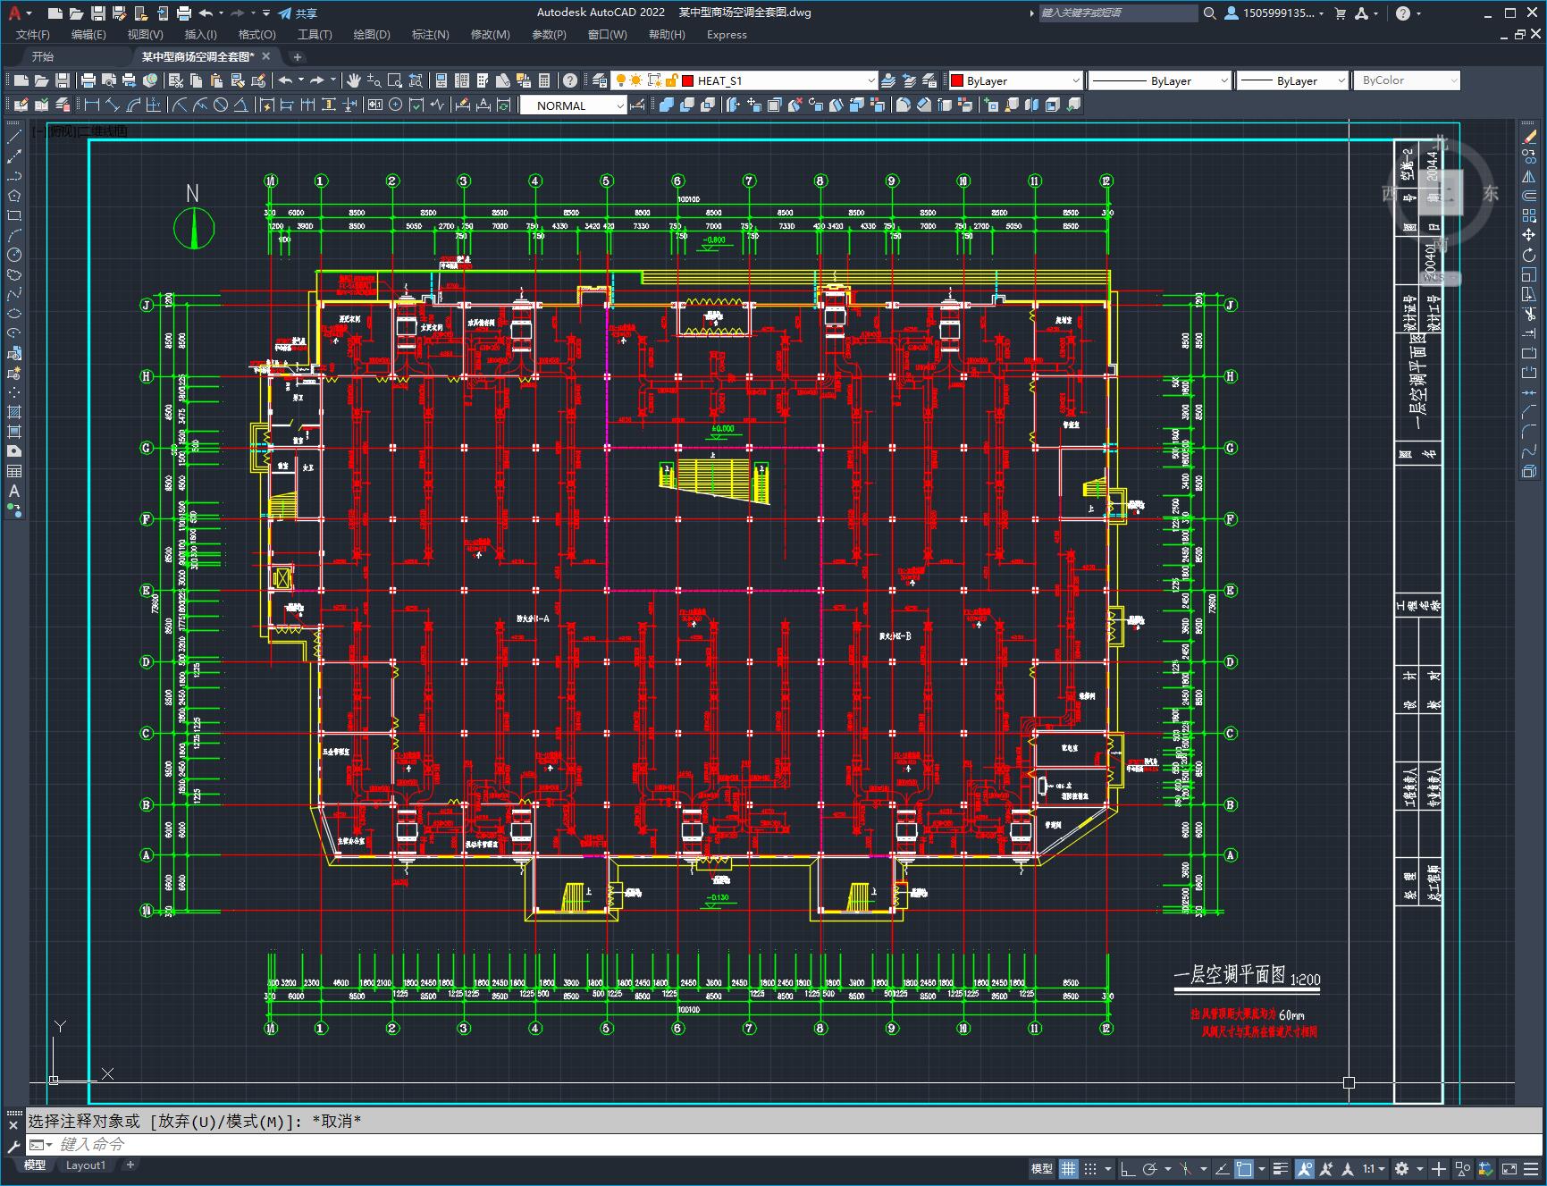Select the Table tool in draw toolbar
The image size is (1547, 1186).
coord(14,471)
